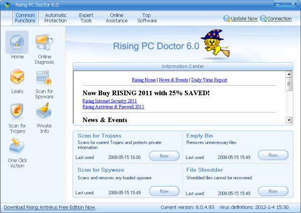Viewport: 301px width, 213px height.
Task: Click Virus definitions 2012-1-4 15:30 text
Action: pos(254,207)
